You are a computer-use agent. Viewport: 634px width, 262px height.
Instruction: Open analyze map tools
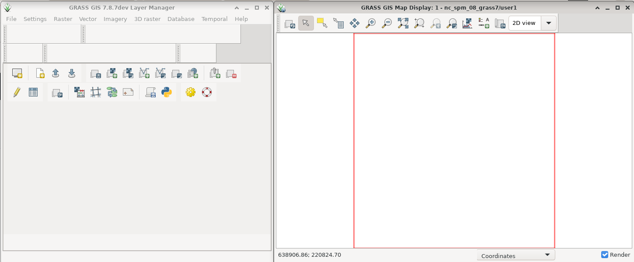467,24
